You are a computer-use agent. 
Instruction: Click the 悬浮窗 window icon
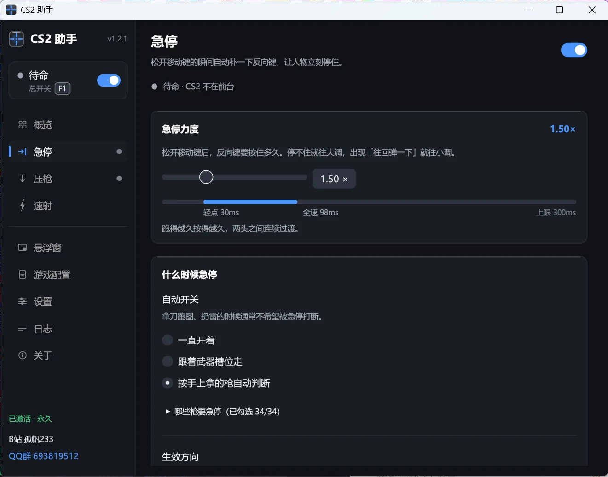[22, 248]
